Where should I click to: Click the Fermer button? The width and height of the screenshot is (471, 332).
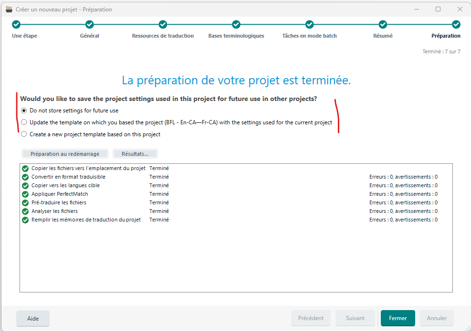click(398, 318)
